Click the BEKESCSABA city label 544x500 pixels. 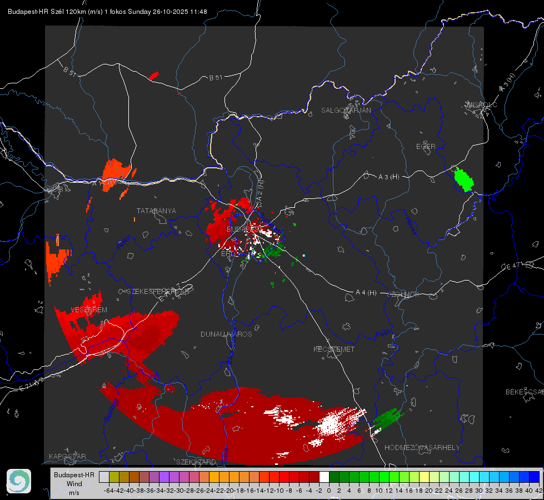(x=525, y=392)
